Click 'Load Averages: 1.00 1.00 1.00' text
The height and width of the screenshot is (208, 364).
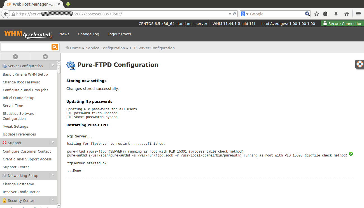click(x=288, y=24)
